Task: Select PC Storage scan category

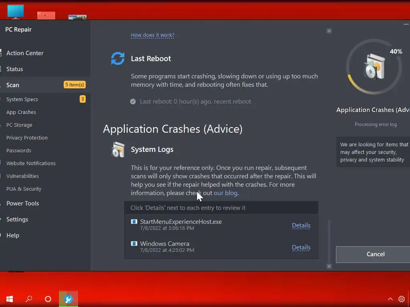Action: point(19,125)
